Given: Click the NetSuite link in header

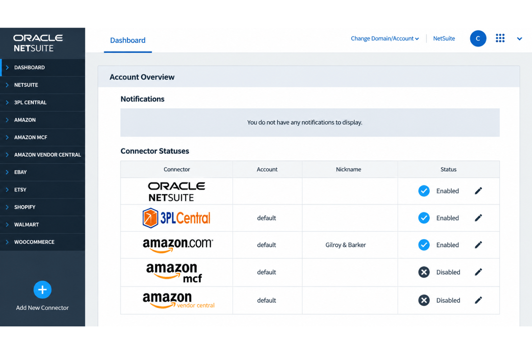Looking at the screenshot, I should [x=444, y=38].
